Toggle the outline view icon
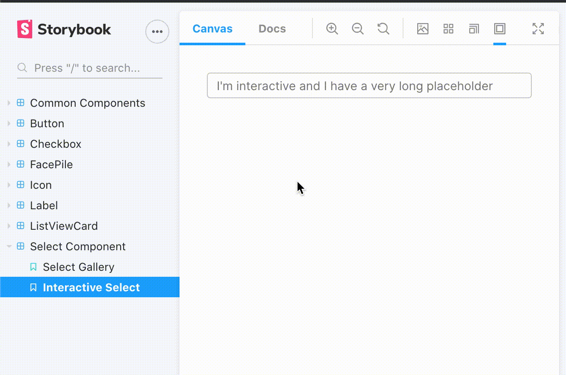This screenshot has width=566, height=375. (x=500, y=29)
